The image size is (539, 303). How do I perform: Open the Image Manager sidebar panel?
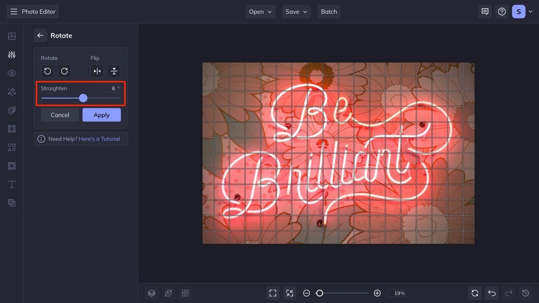[11, 36]
